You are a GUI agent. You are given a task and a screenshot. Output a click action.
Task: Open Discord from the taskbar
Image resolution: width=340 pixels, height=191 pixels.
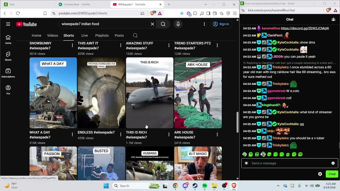coord(185,186)
